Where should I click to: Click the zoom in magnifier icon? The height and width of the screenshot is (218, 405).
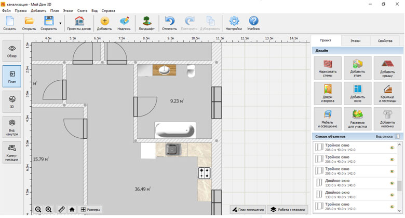[x=48, y=210]
